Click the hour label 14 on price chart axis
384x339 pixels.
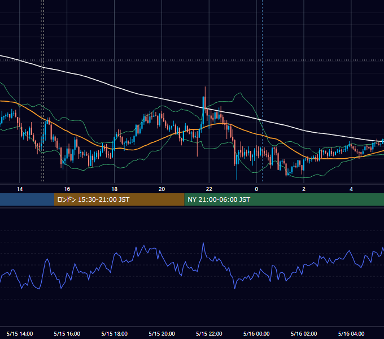coord(20,189)
